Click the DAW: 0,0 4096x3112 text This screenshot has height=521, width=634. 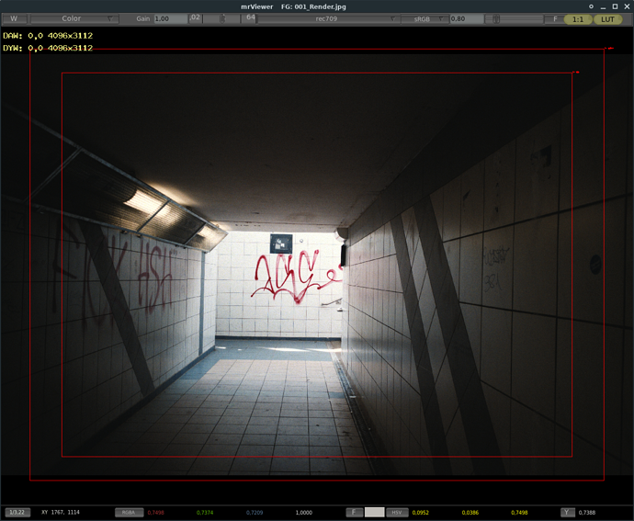(48, 36)
